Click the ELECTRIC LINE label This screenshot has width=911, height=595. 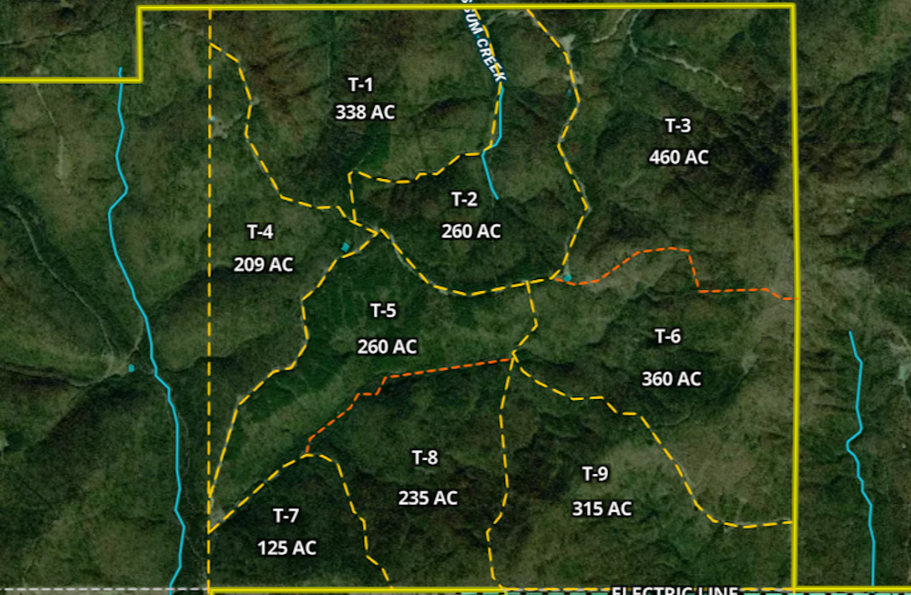[x=675, y=590]
